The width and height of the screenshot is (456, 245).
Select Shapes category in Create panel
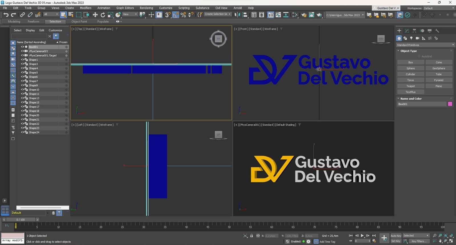[405, 38]
